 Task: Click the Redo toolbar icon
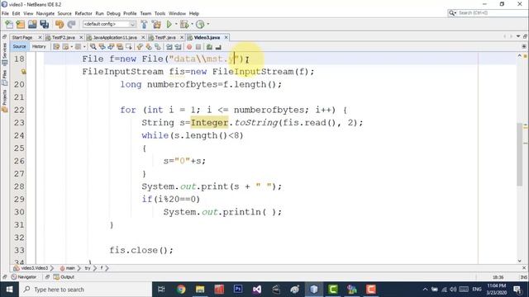(x=71, y=24)
